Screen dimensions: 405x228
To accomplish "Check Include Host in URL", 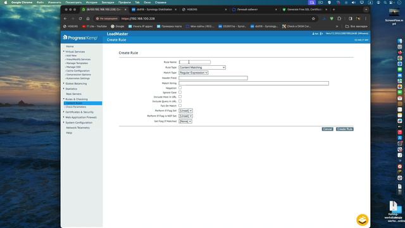I will [180, 97].
